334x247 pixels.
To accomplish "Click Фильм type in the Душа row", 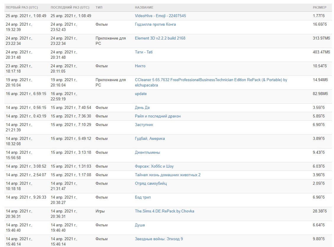I will (x=101, y=225).
